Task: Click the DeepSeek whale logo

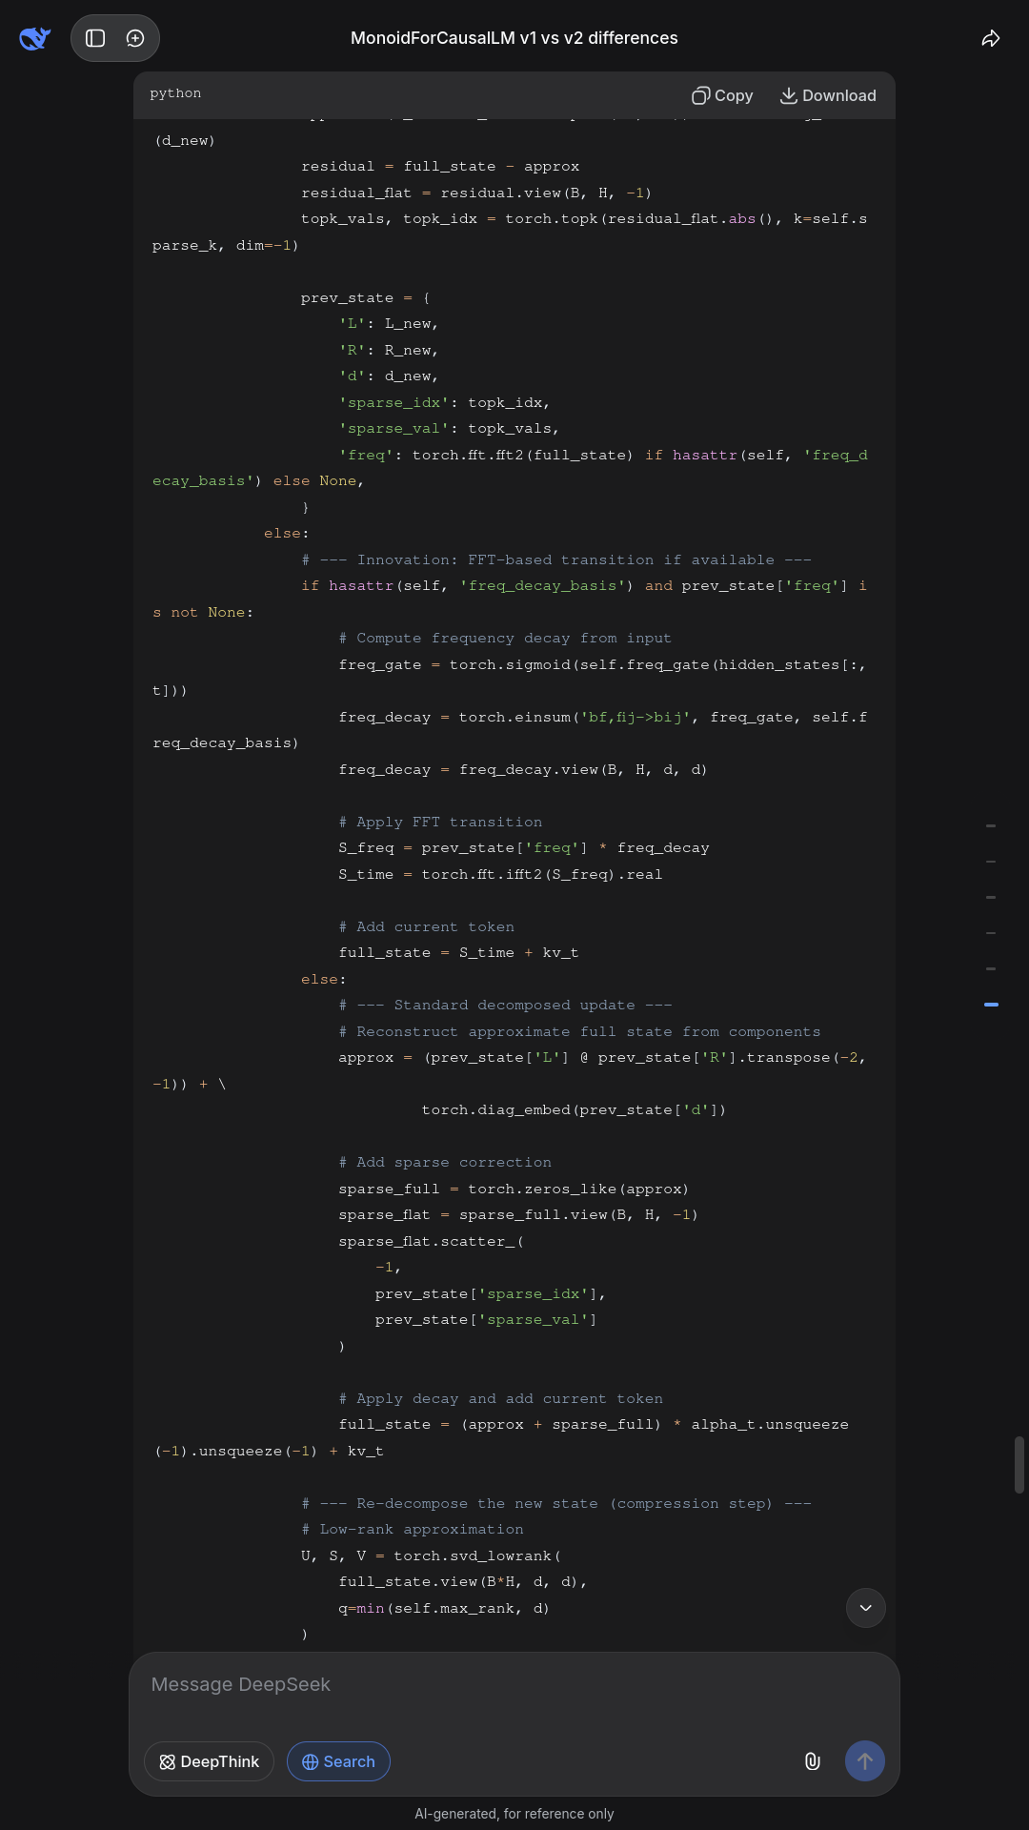Action: point(34,38)
